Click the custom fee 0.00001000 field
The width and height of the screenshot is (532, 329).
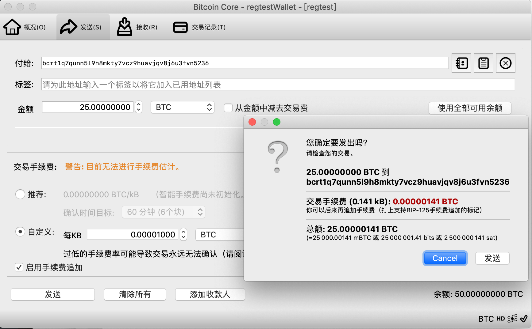point(133,235)
